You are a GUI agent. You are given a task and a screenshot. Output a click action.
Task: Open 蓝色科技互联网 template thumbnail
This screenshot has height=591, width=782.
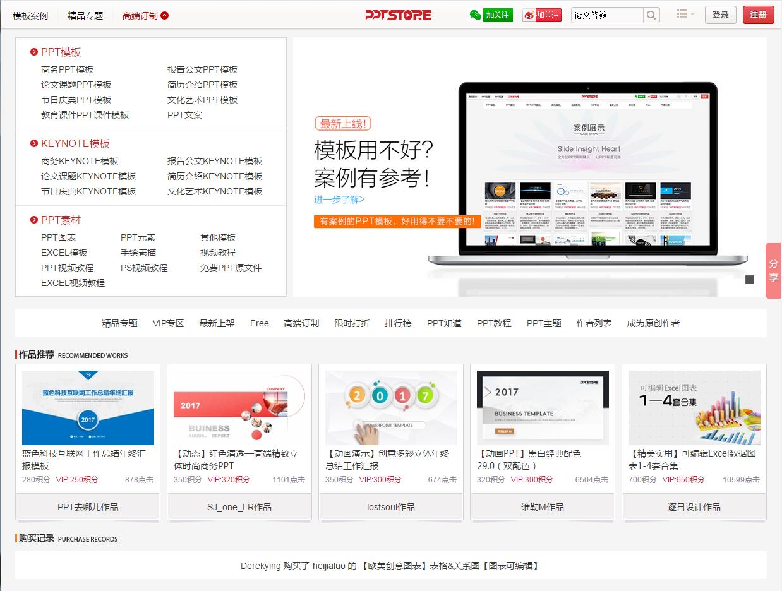click(x=88, y=408)
